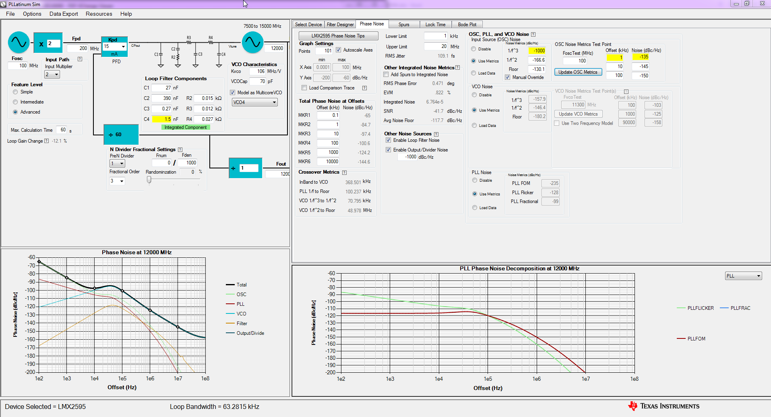Screen dimensions: 771x417
Task: Click LMX2595 Phase Noise Tips button
Action: [338, 36]
